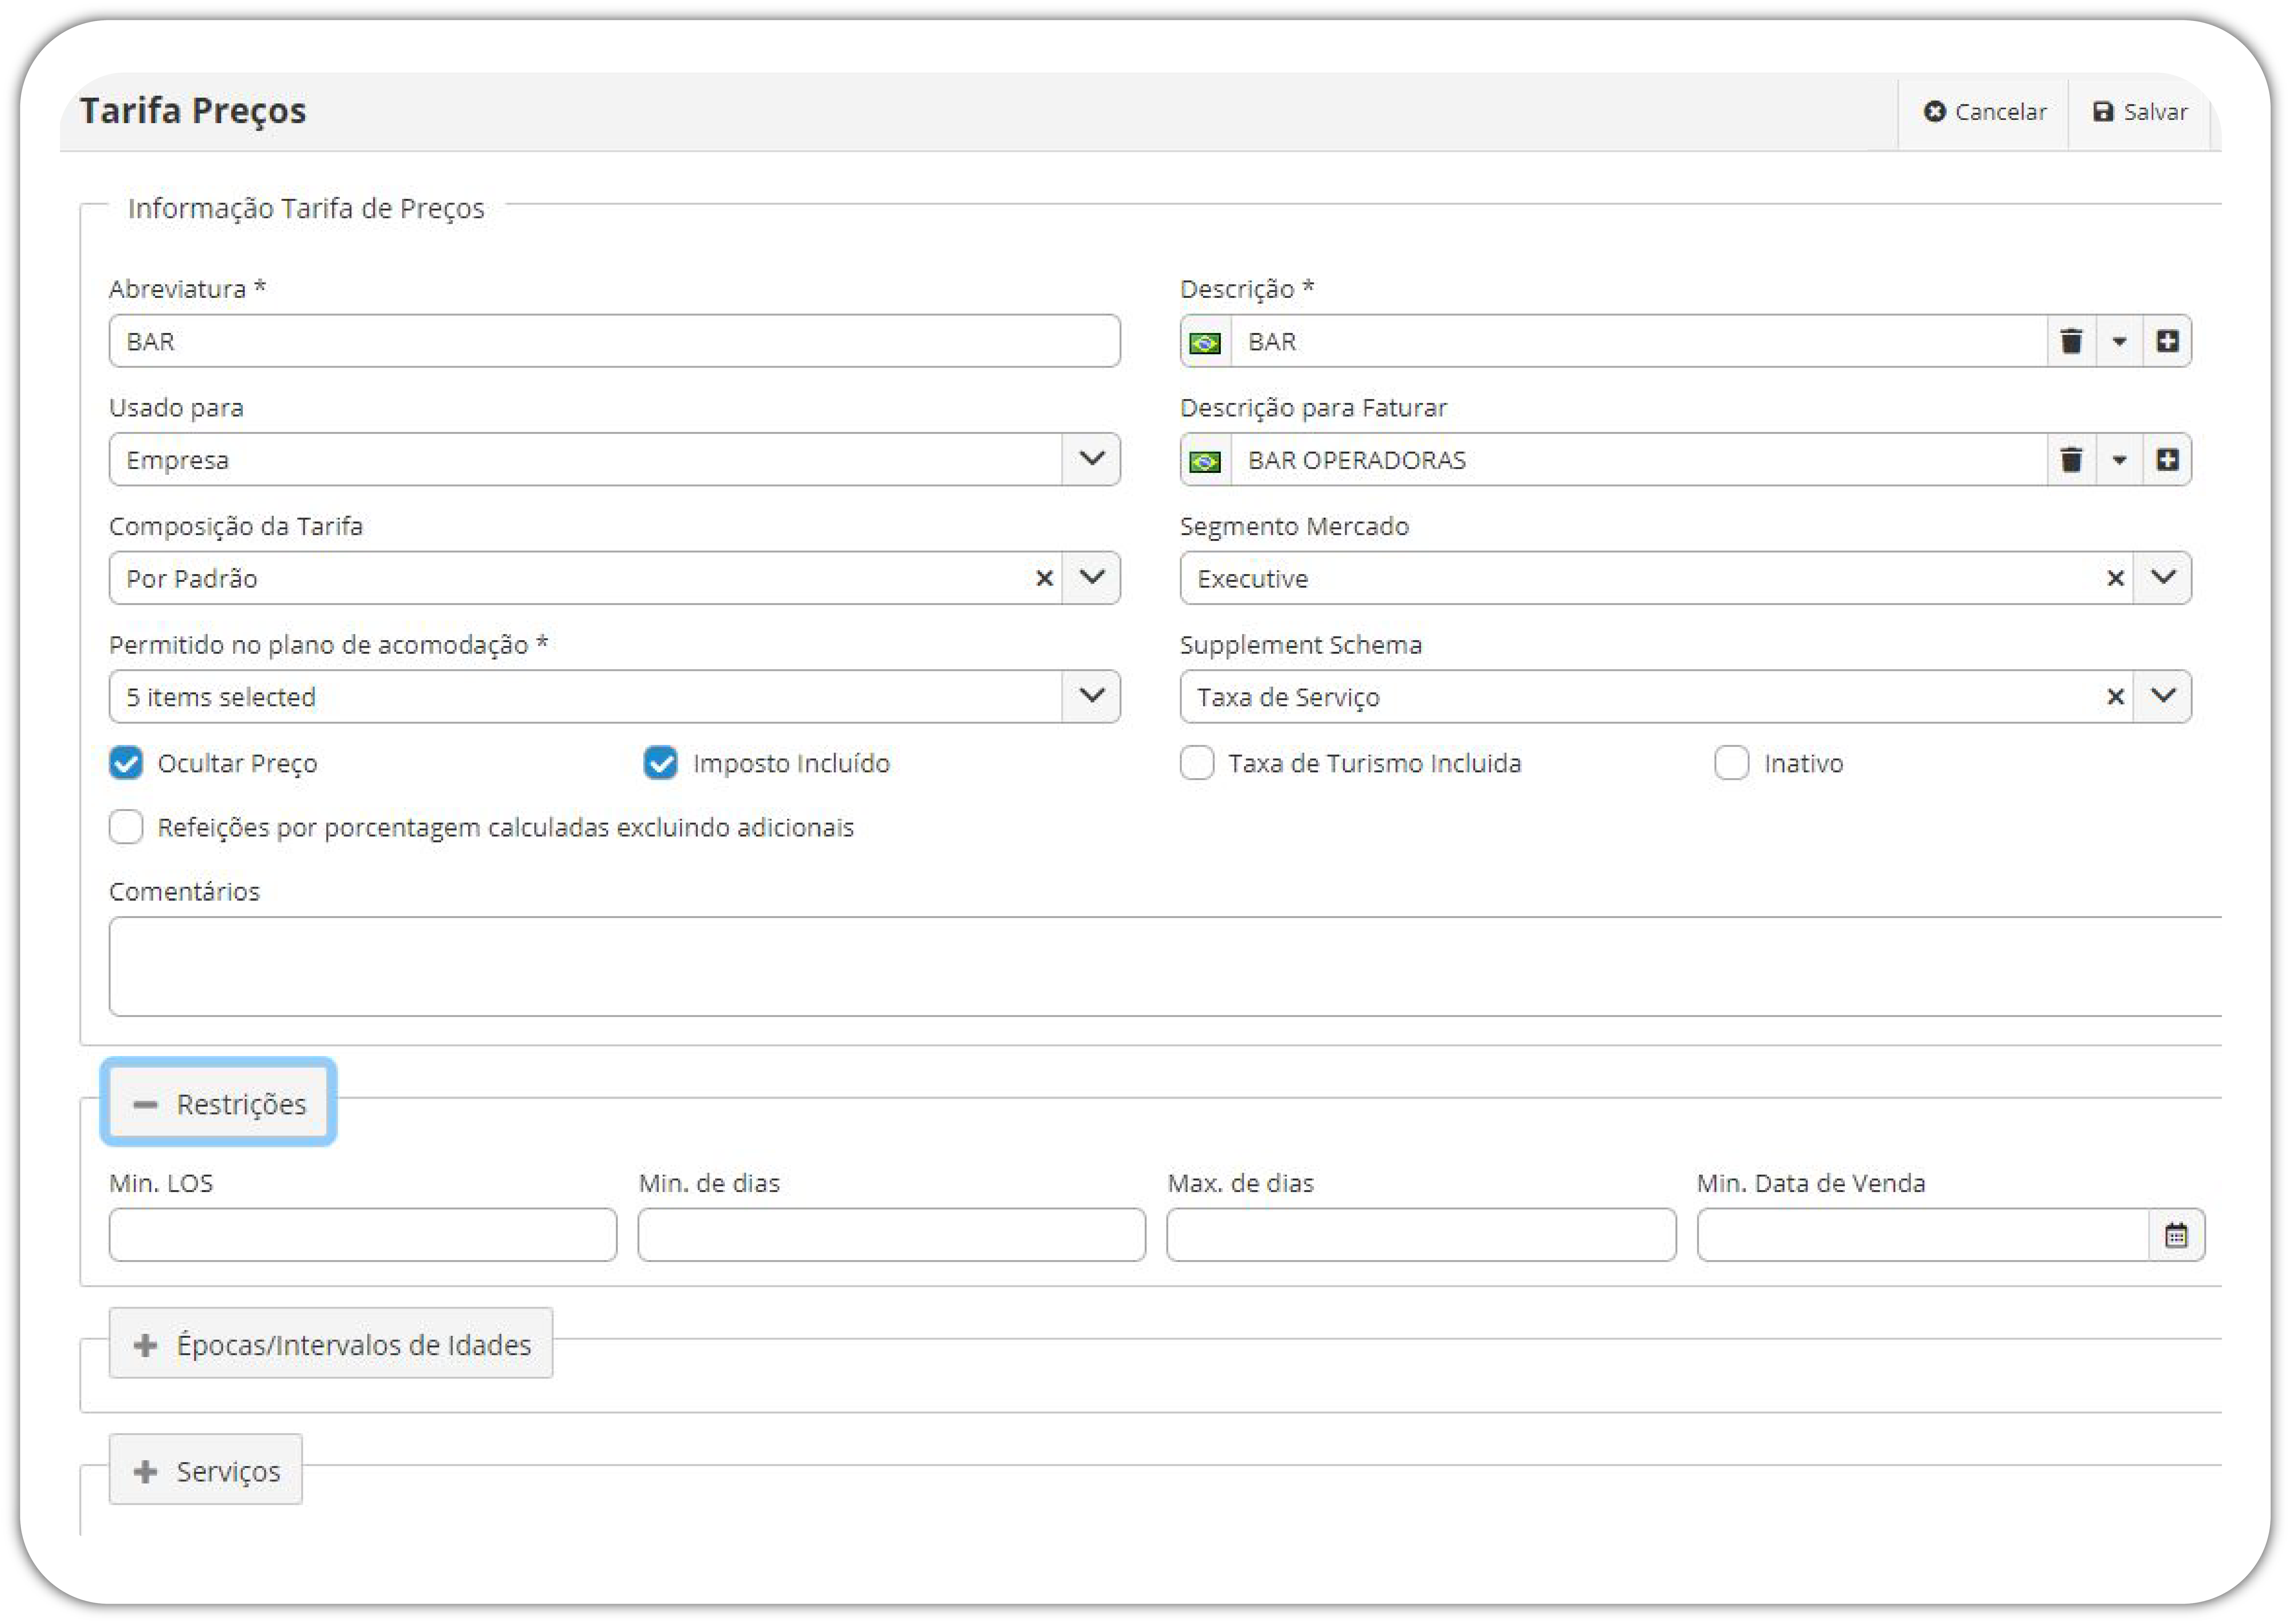This screenshot has height=1624, width=2291.
Task: Clear the Segmento Mercado Executive value
Action: coord(2115,578)
